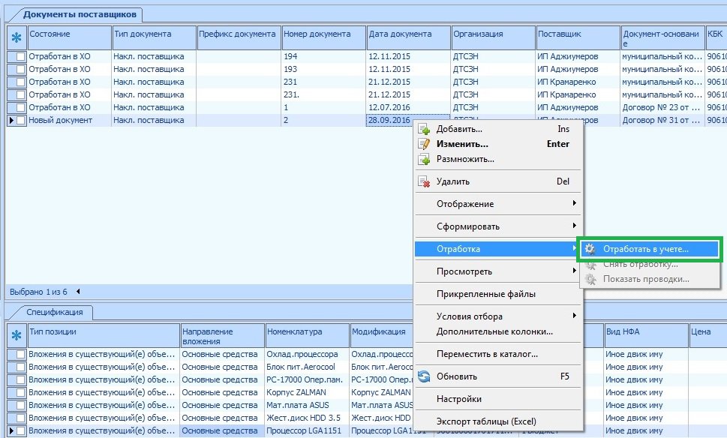Sort by Номер документа column header
This screenshot has width=727, height=438.
click(x=323, y=37)
